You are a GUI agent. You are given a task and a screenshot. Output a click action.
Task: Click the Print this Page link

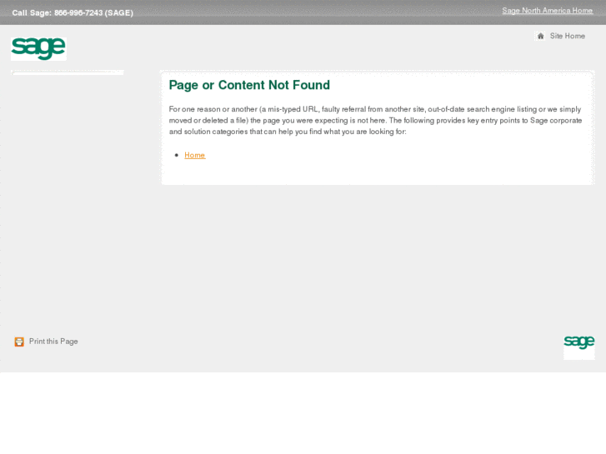(x=53, y=342)
